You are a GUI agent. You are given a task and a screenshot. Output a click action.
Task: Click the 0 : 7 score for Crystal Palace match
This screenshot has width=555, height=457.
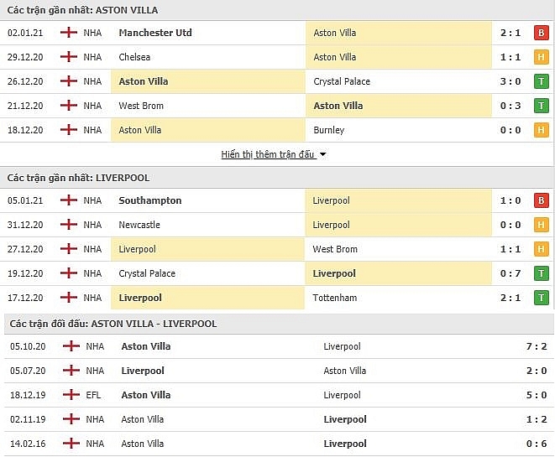(510, 273)
